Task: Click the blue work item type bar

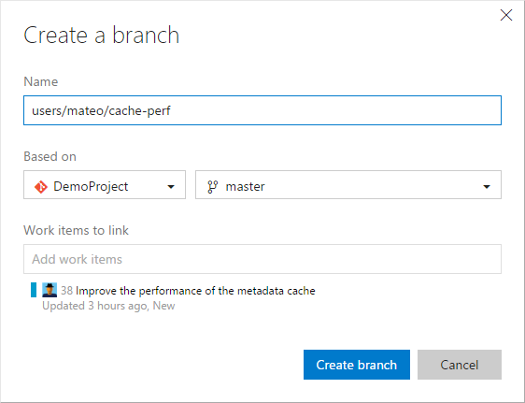Action: coord(34,290)
